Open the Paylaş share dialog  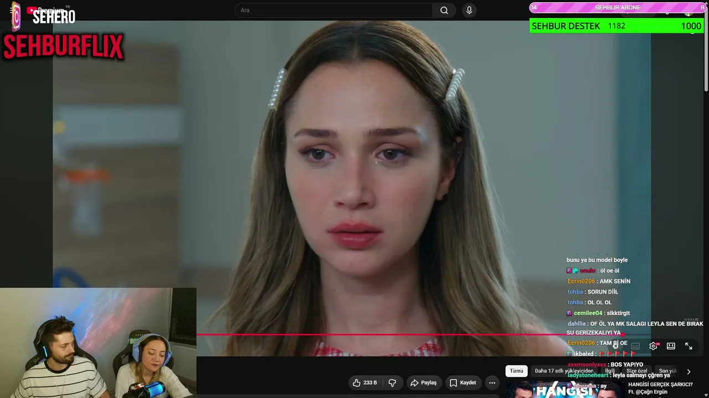423,383
